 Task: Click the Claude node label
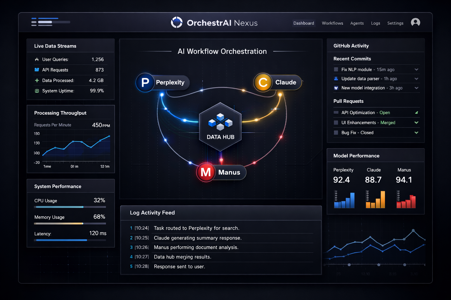point(286,83)
